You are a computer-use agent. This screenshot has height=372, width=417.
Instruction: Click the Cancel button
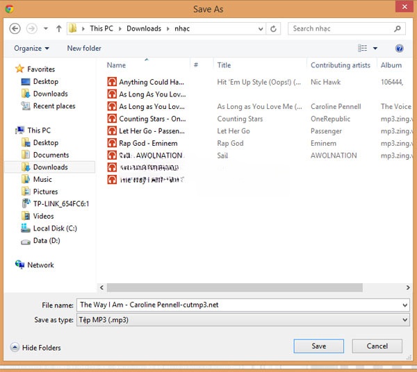[x=377, y=346]
